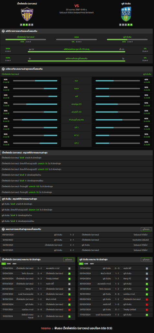This screenshot has width=154, height=333.
Task: Click the HT 2 comparison label
Action: pos(76,143)
